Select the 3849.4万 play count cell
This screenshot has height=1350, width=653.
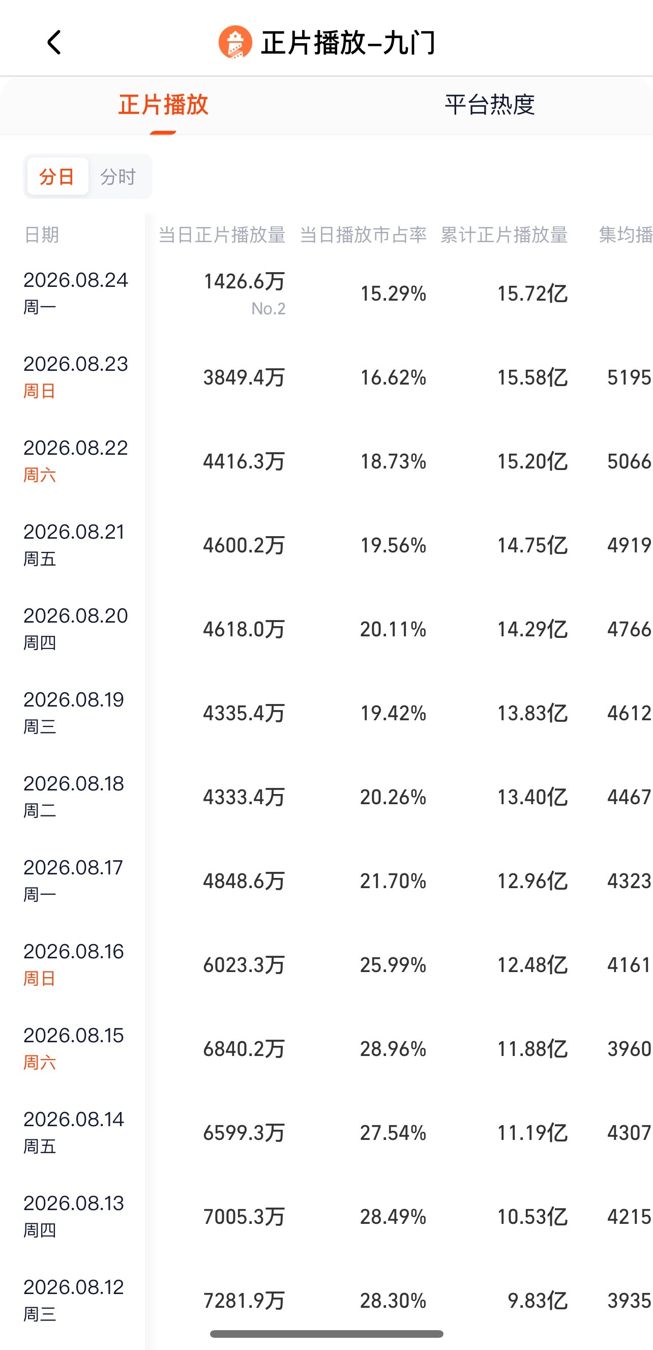click(x=244, y=377)
